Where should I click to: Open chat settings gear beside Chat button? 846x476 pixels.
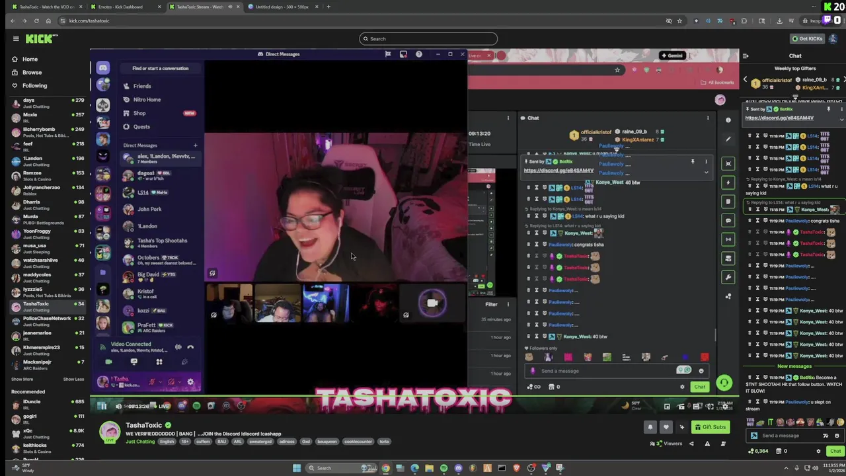[x=818, y=451]
